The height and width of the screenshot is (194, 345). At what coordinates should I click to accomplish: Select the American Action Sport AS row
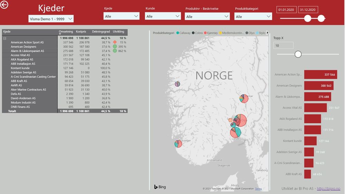point(65,42)
